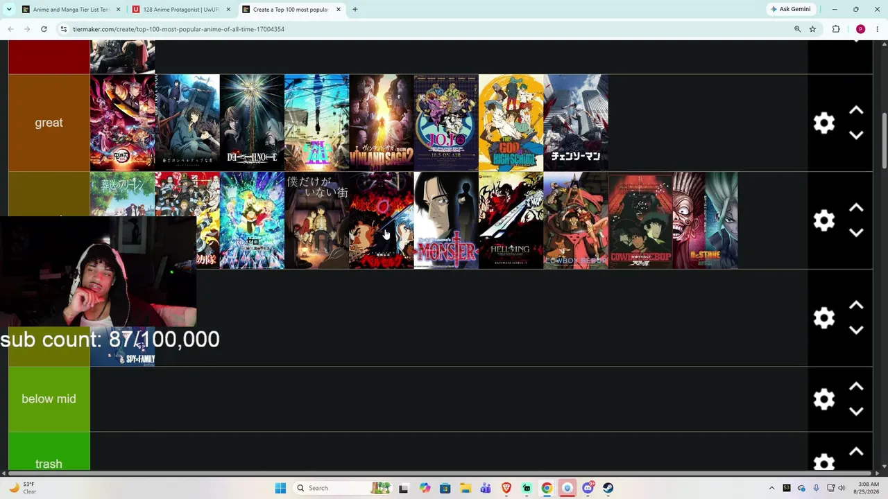Expand the system tray hidden icons
The width and height of the screenshot is (888, 499).
coord(771,488)
